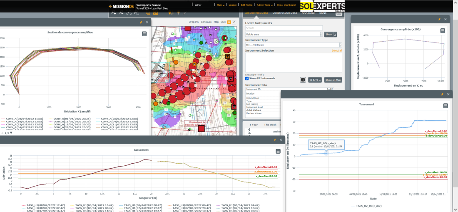Toggle Contours on the map
The height and width of the screenshot is (212, 458).
(206, 22)
